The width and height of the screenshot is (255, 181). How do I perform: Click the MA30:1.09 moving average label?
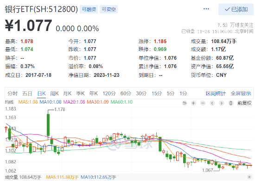(98, 102)
